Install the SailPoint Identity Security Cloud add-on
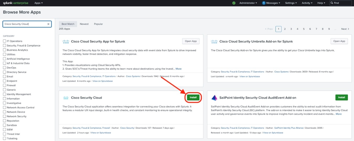Screen dimensions: 354x141 342,97
